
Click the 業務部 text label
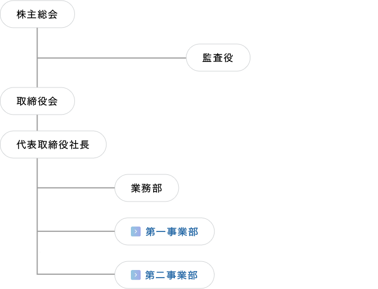click(147, 189)
